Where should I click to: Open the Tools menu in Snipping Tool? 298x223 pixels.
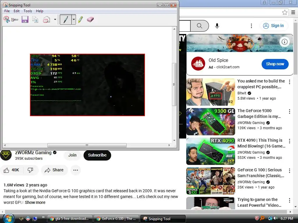28,11
